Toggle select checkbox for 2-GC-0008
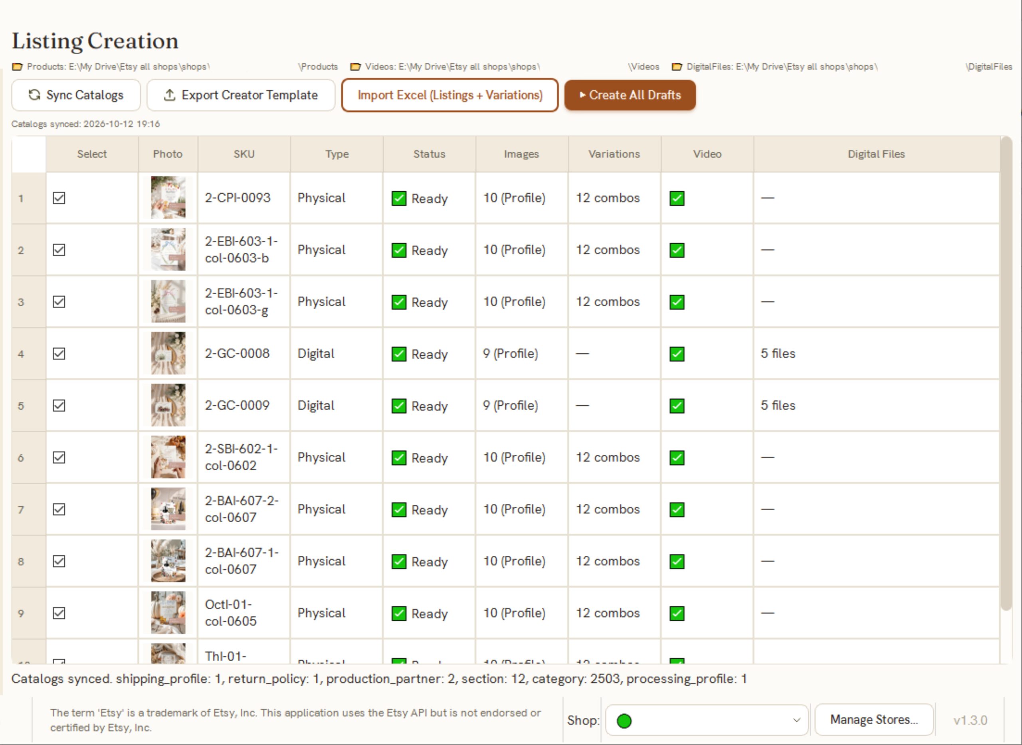The height and width of the screenshot is (745, 1022). 59,354
